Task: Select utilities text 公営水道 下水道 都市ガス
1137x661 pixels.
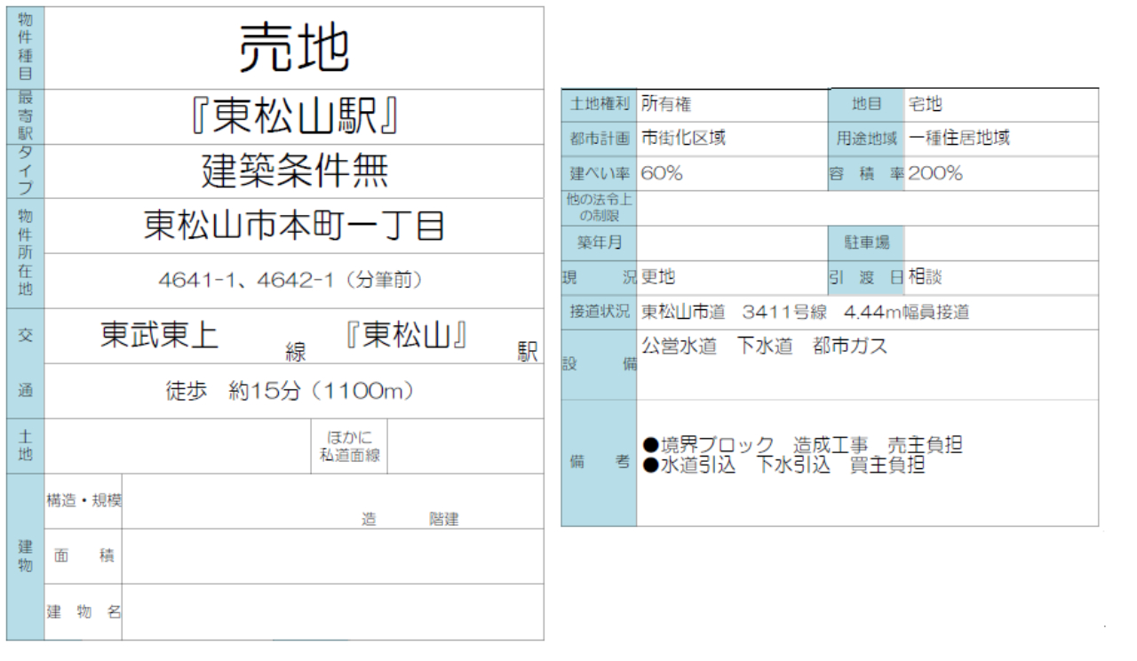Action: pos(765,346)
